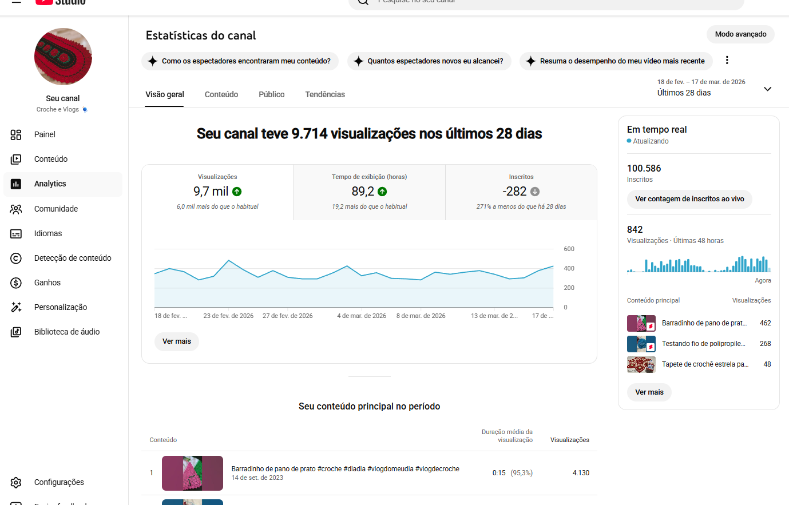
Task: Switch to the Tendências tab
Action: pos(325,94)
